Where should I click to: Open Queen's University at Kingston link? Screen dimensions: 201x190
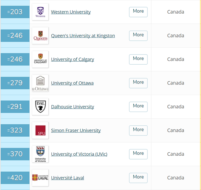(x=83, y=36)
